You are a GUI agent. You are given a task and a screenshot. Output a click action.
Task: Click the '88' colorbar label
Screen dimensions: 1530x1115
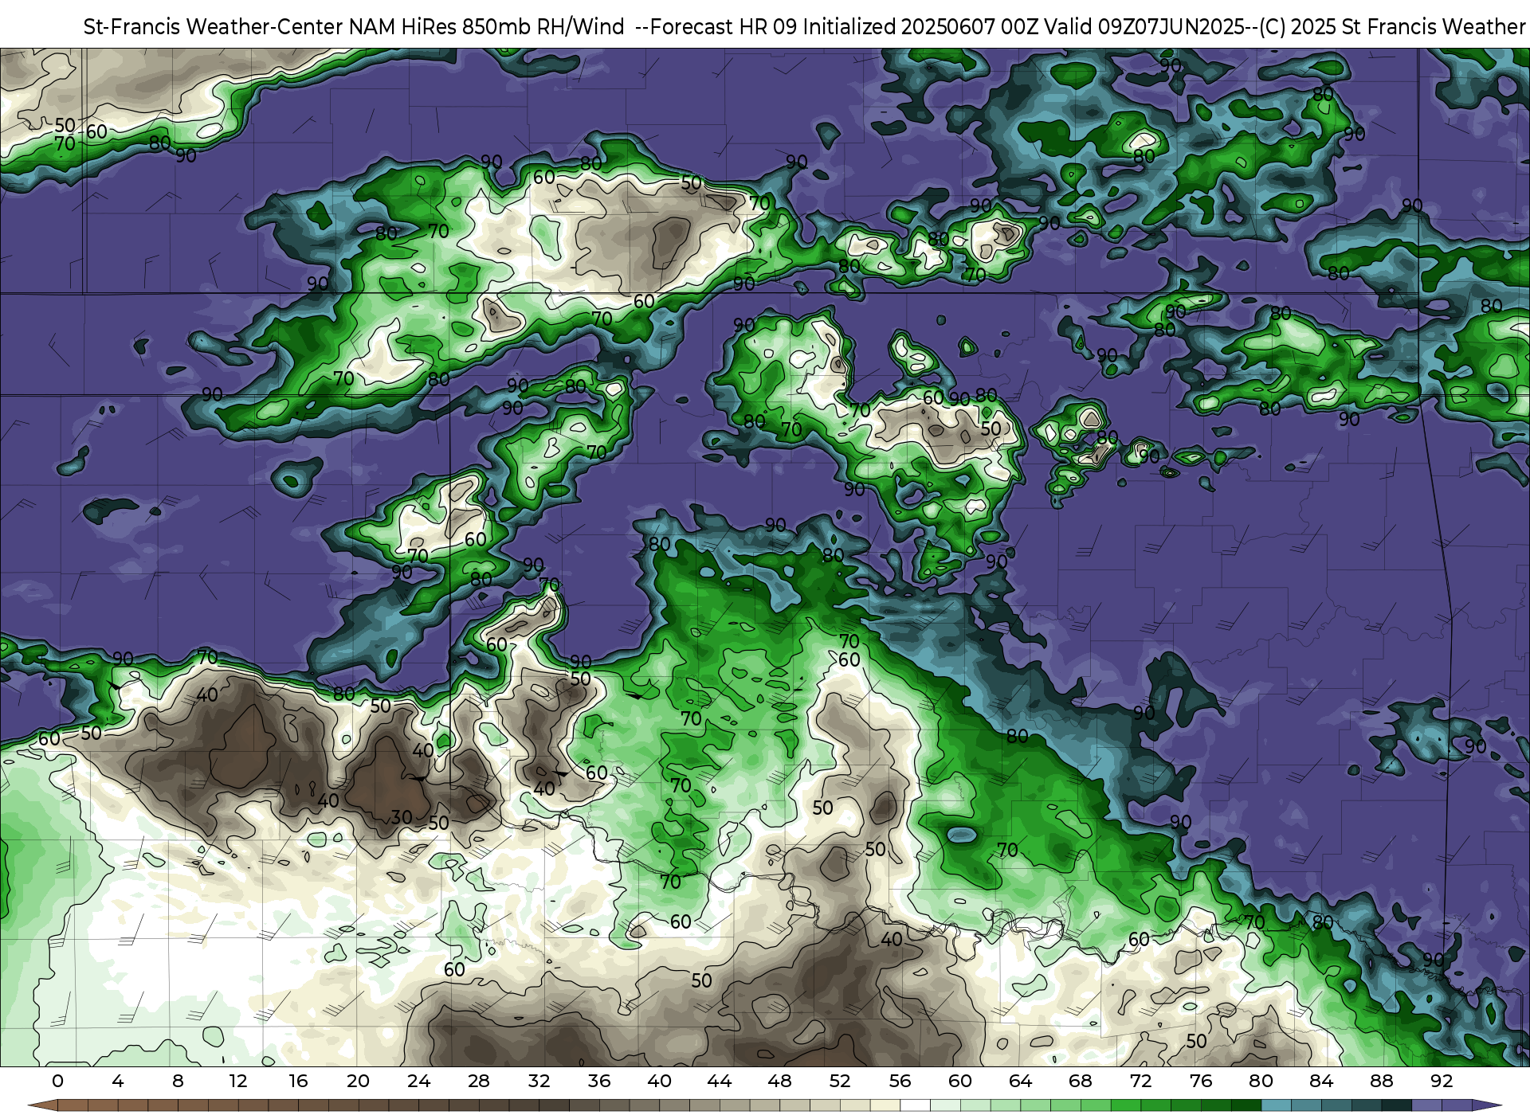pos(1381,1081)
